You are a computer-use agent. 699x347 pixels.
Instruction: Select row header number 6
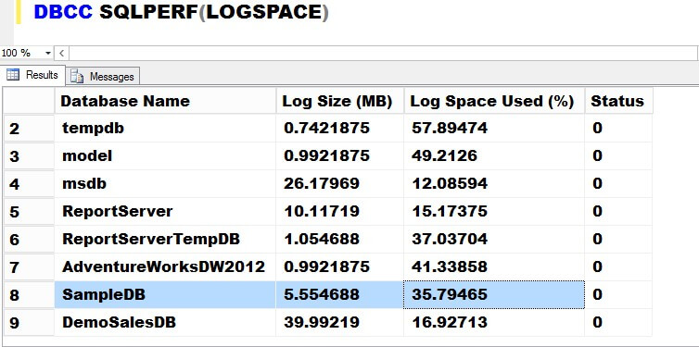click(x=29, y=240)
